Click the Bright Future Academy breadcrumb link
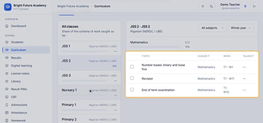The height and width of the screenshot is (123, 263). 73,6
